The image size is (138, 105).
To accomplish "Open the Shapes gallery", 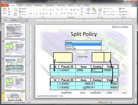I will click(88, 11).
